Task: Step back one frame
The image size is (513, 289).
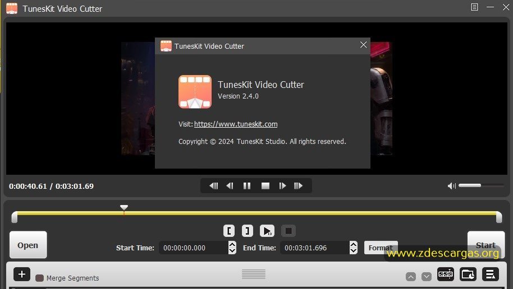Action: (x=230, y=186)
